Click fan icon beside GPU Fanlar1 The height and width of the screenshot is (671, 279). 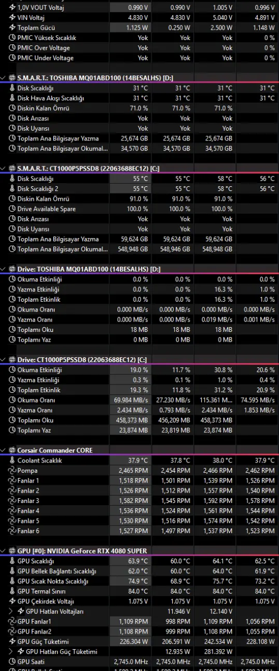pyautogui.click(x=13, y=622)
